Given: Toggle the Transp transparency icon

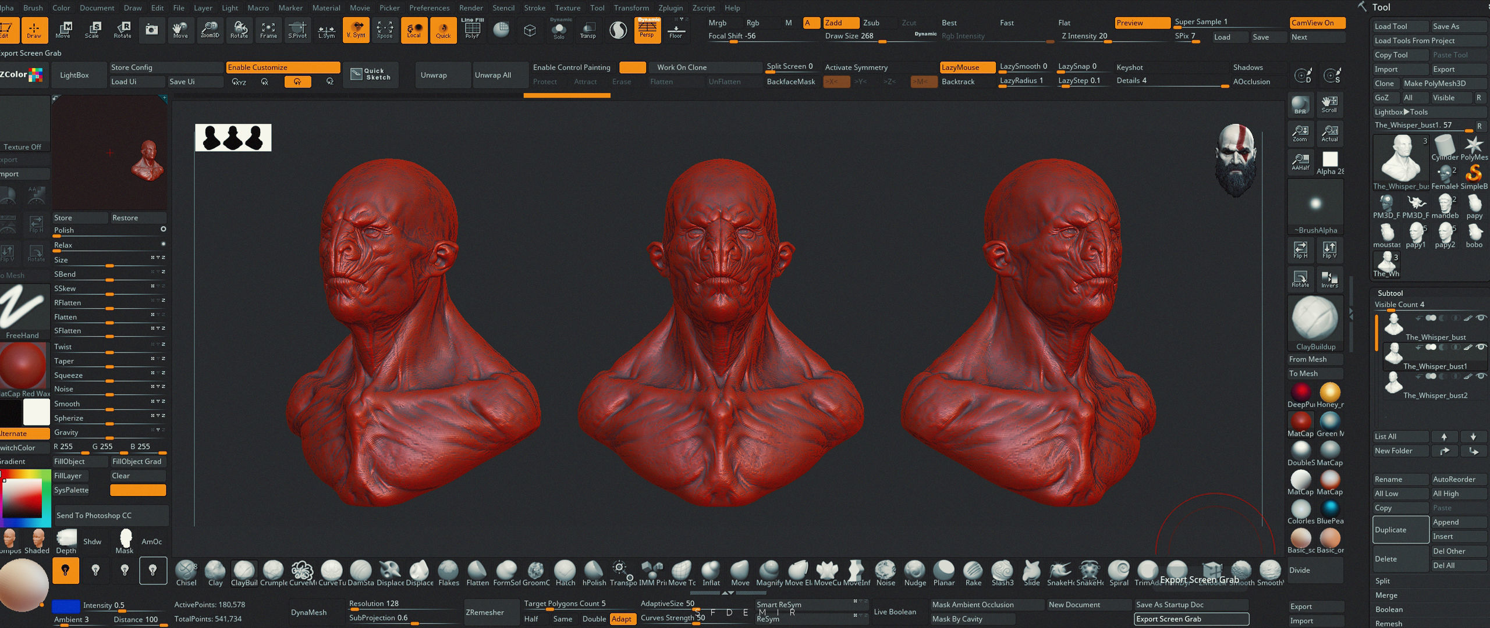Looking at the screenshot, I should pos(588,30).
